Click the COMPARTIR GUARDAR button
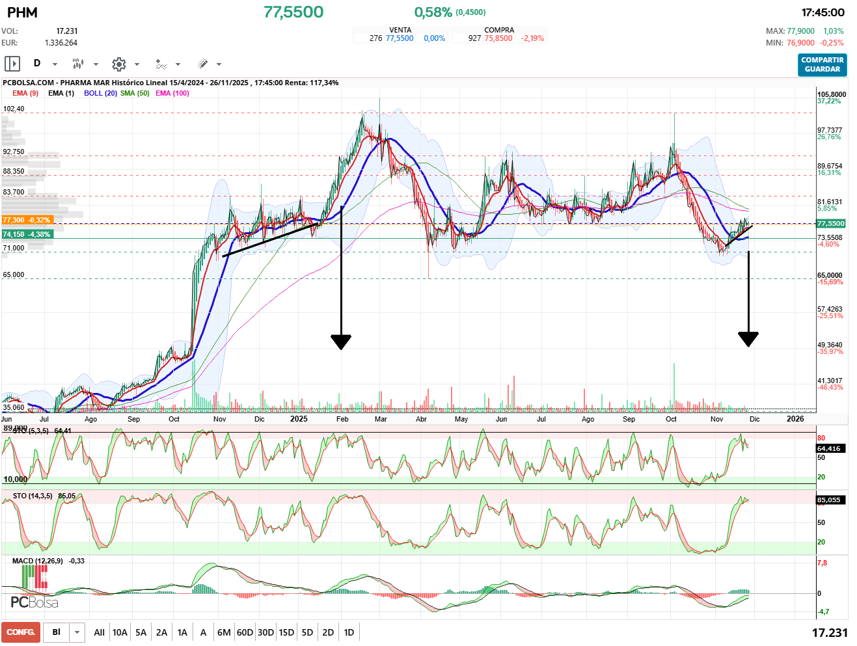857x646 pixels. 823,64
